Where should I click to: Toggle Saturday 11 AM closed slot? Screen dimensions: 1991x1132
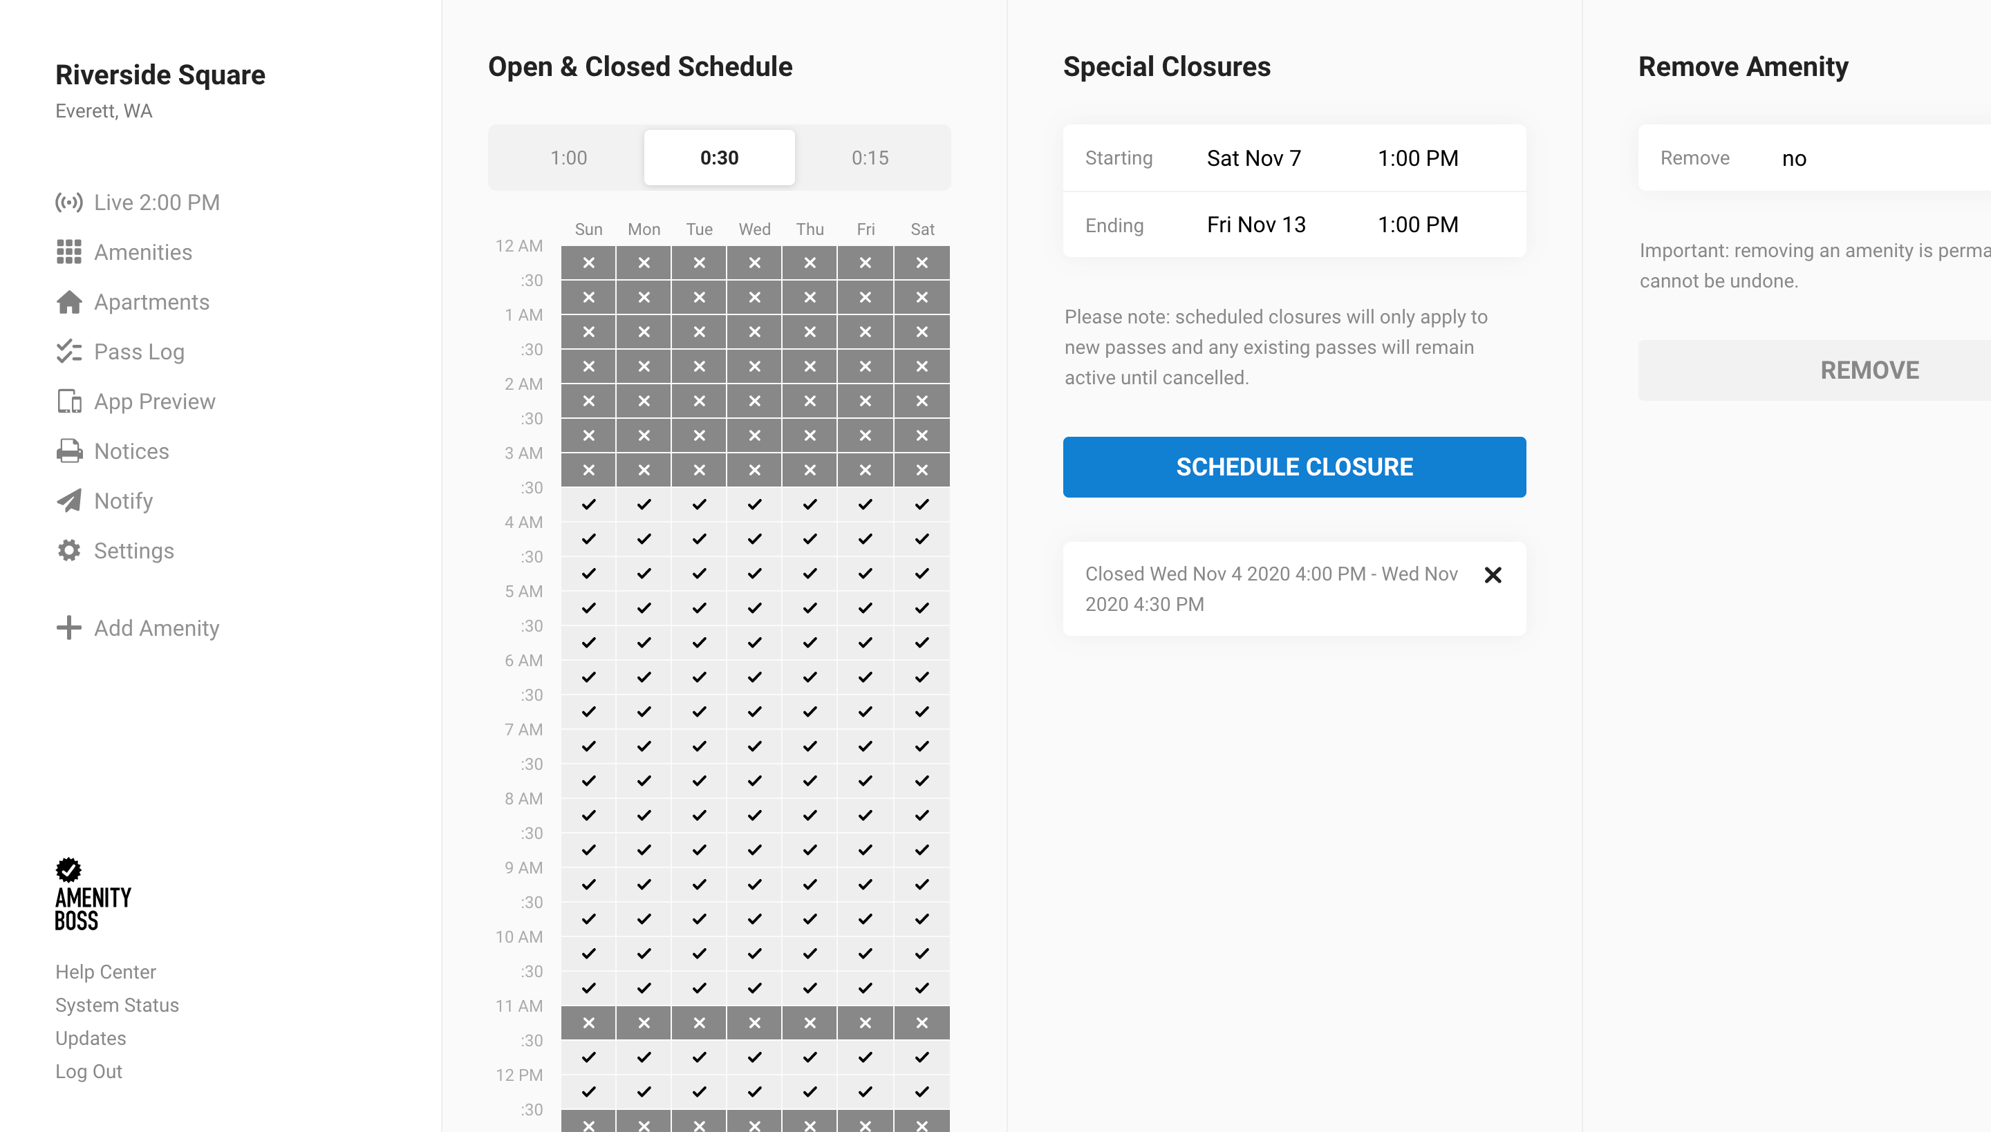pyautogui.click(x=922, y=1022)
